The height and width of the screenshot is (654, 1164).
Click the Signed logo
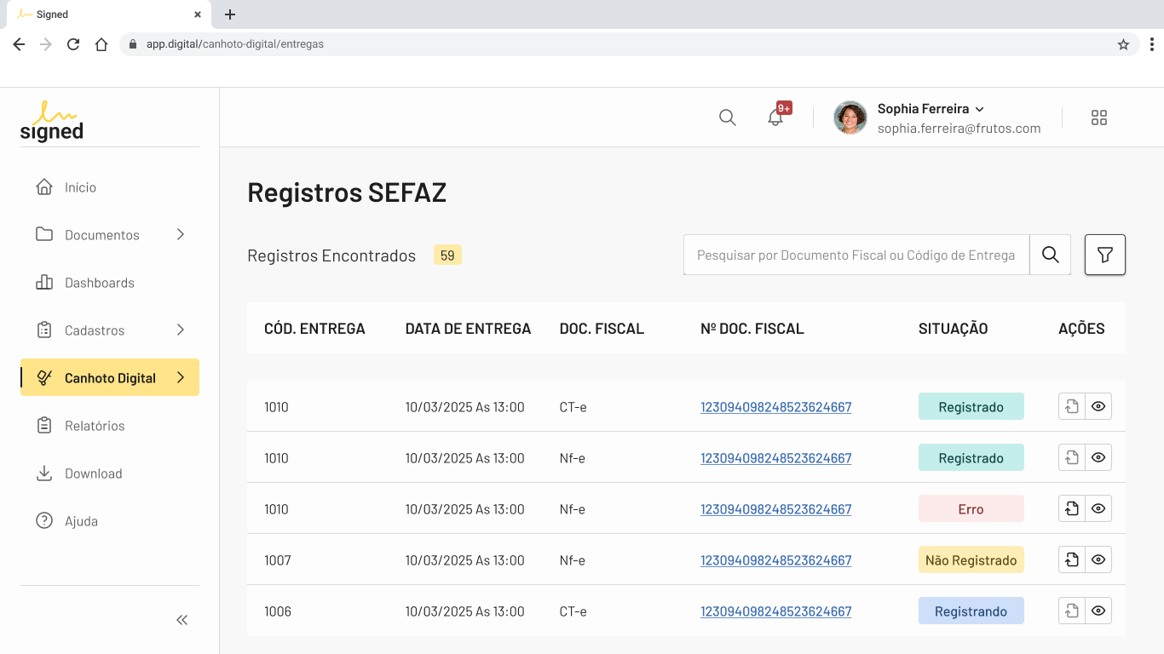click(51, 121)
